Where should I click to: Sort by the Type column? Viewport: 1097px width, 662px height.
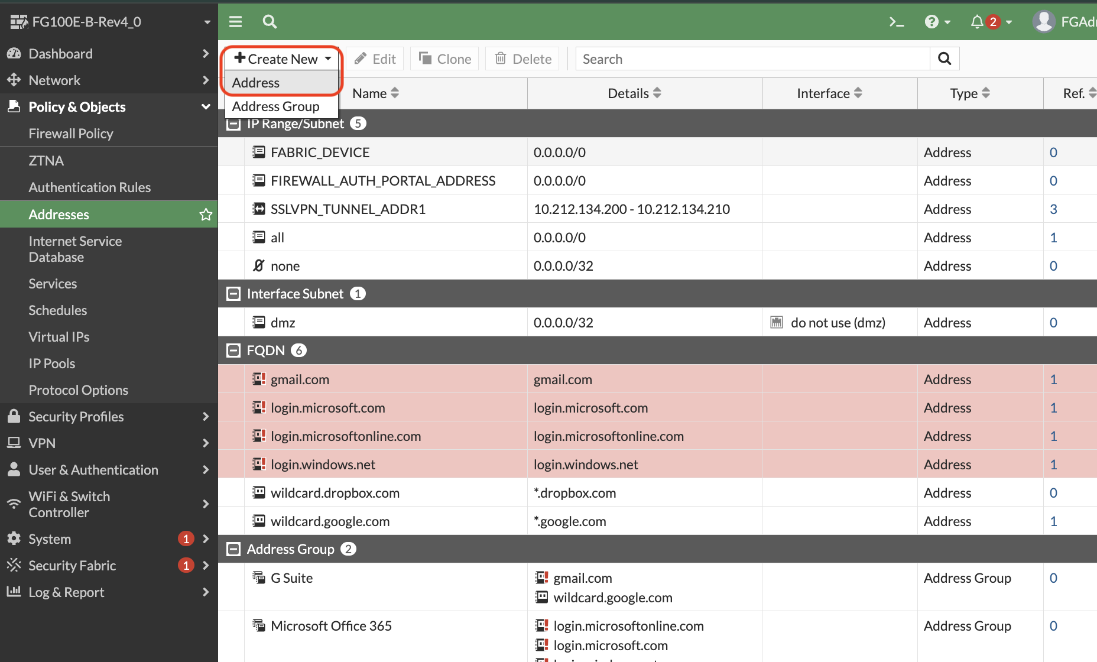[970, 93]
